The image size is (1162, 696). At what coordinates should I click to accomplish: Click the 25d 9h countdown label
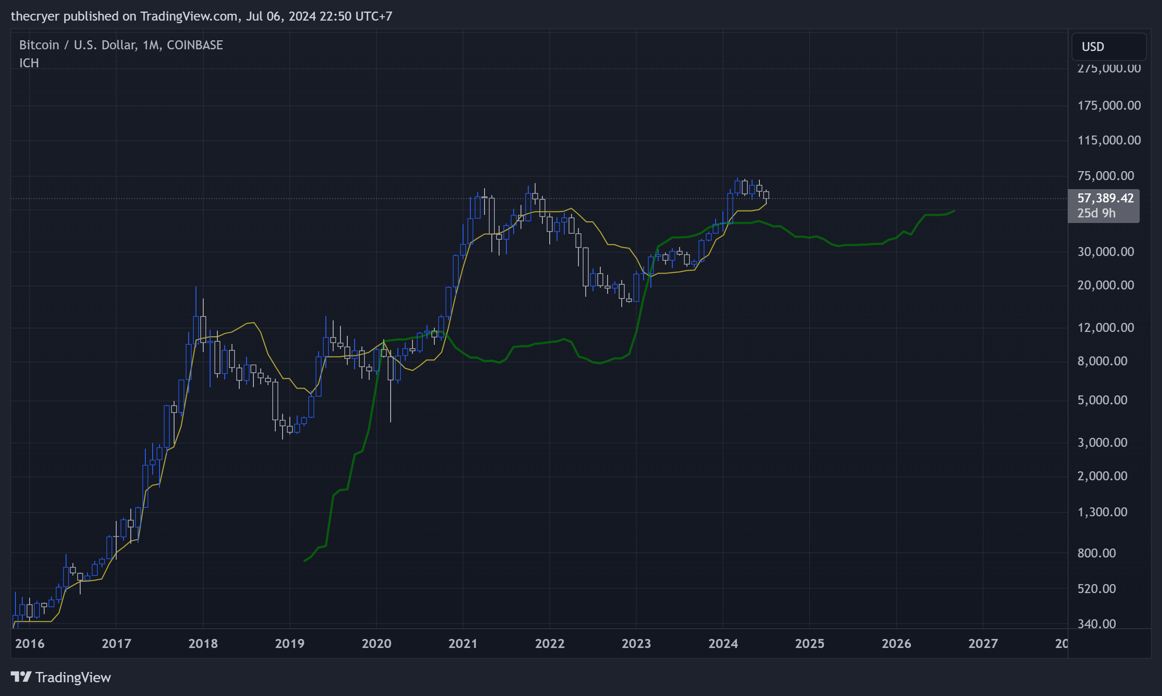(1096, 213)
